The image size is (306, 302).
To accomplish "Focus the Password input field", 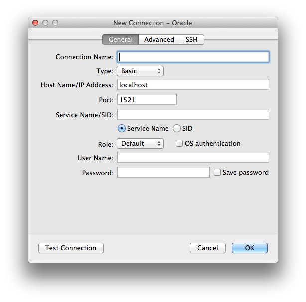I will 163,173.
